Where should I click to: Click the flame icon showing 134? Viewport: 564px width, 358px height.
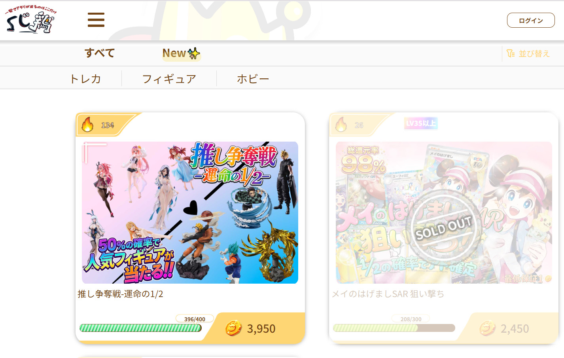(88, 125)
